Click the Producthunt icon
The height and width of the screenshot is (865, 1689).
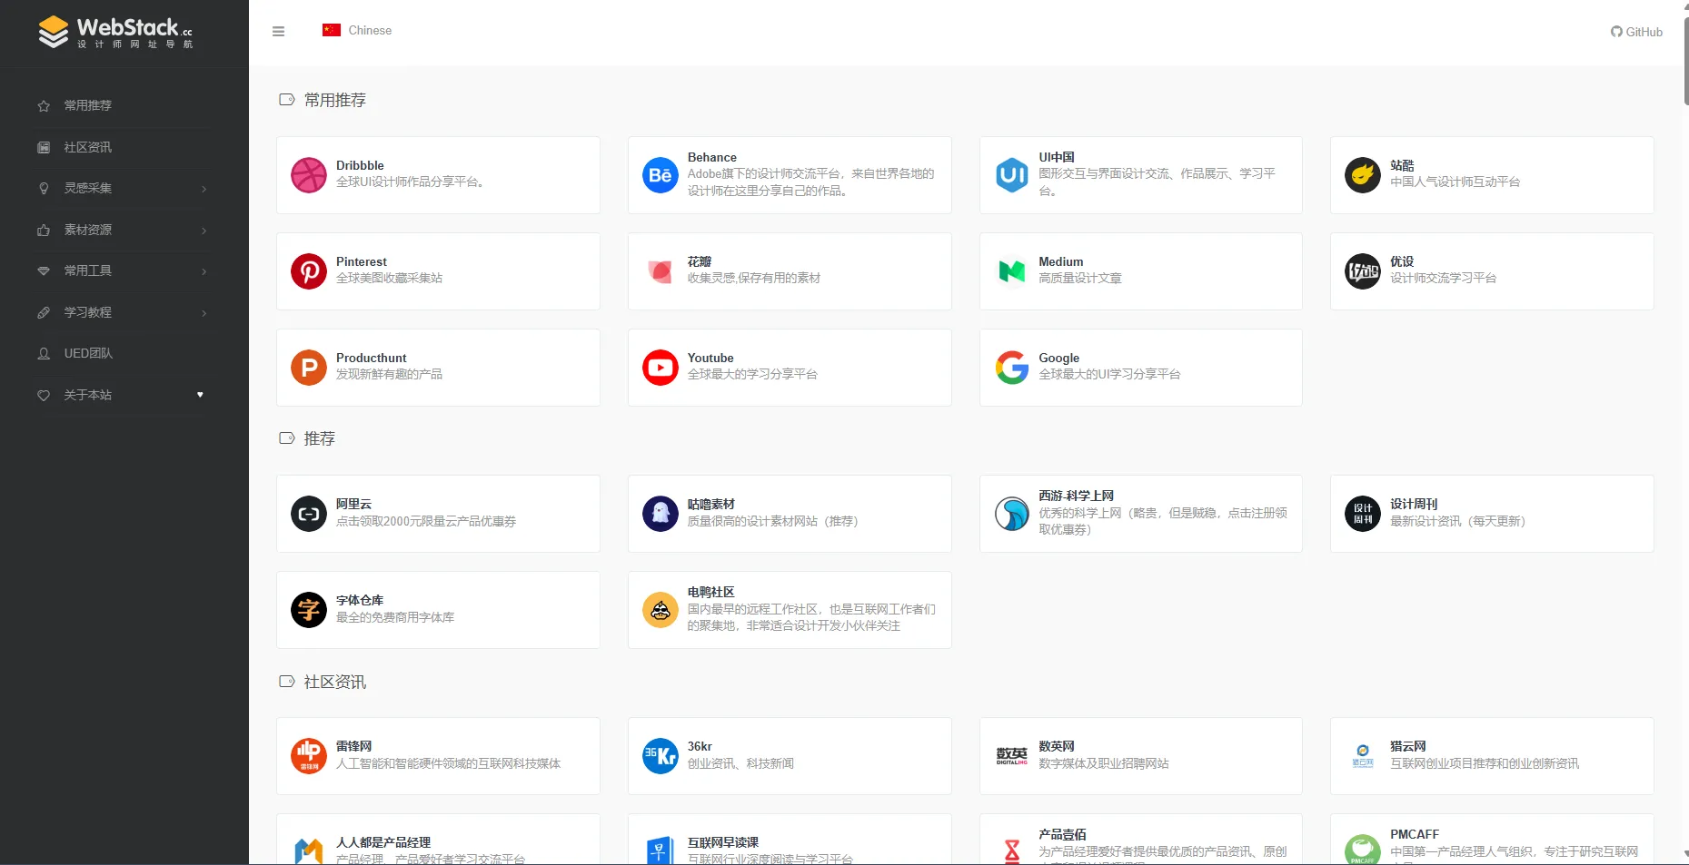309,368
